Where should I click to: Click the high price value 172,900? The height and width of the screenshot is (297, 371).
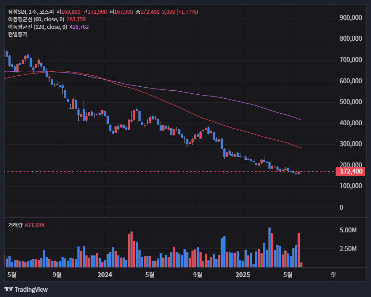(x=97, y=12)
